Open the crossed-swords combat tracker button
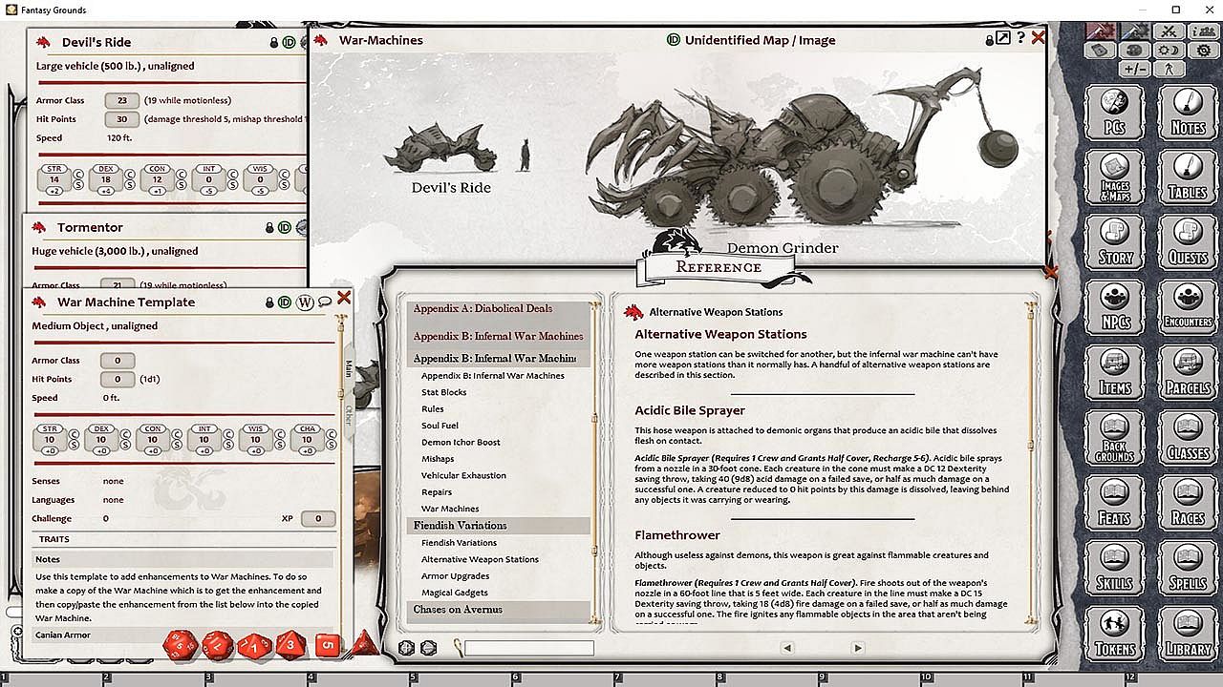Screen dimensions: 1223x687 pos(1168,31)
